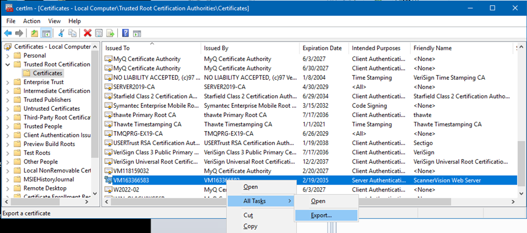Click the red Delete X icon
Image resolution: width=527 pixels, height=233 pixels.
click(x=87, y=33)
